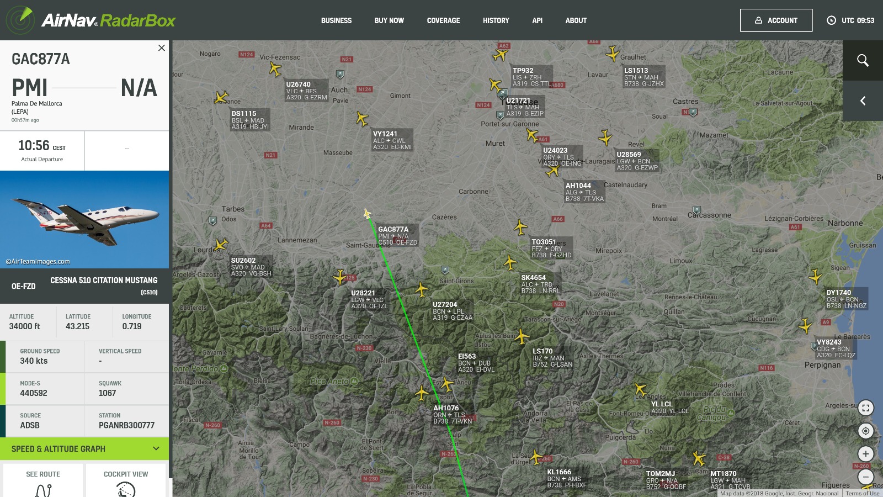Image resolution: width=883 pixels, height=497 pixels.
Task: Open the COCKPIT VIEW button
Action: [126, 480]
